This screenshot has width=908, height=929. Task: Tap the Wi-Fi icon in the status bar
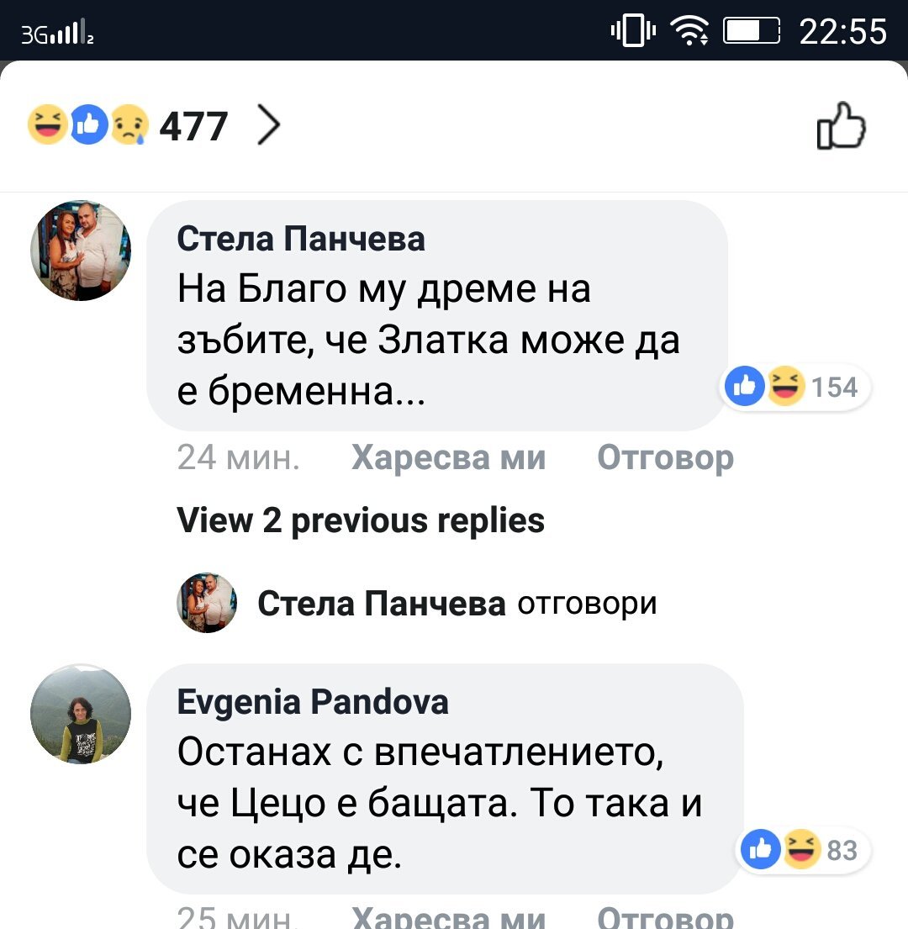689,32
